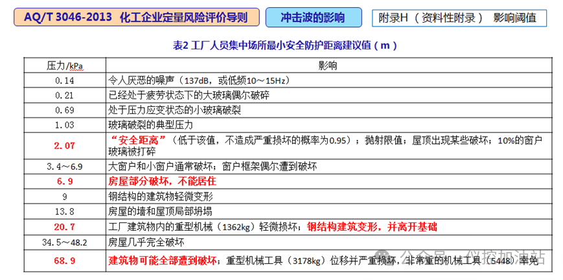Click the 附录H 影响阈值 box
Image resolution: width=563 pixels, height=280 pixels.
(x=459, y=18)
